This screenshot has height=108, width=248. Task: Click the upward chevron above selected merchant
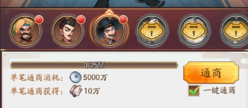[109, 12]
